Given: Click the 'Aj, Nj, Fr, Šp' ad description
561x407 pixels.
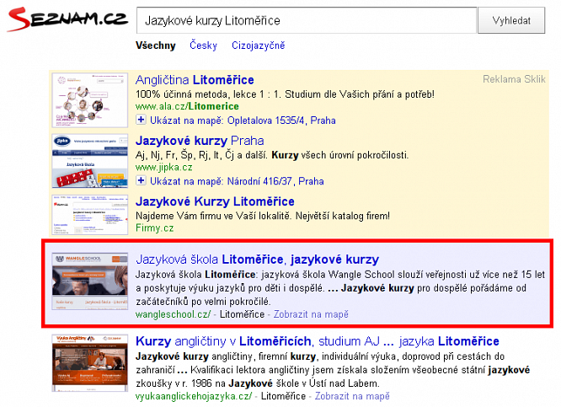Looking at the screenshot, I should (272, 155).
